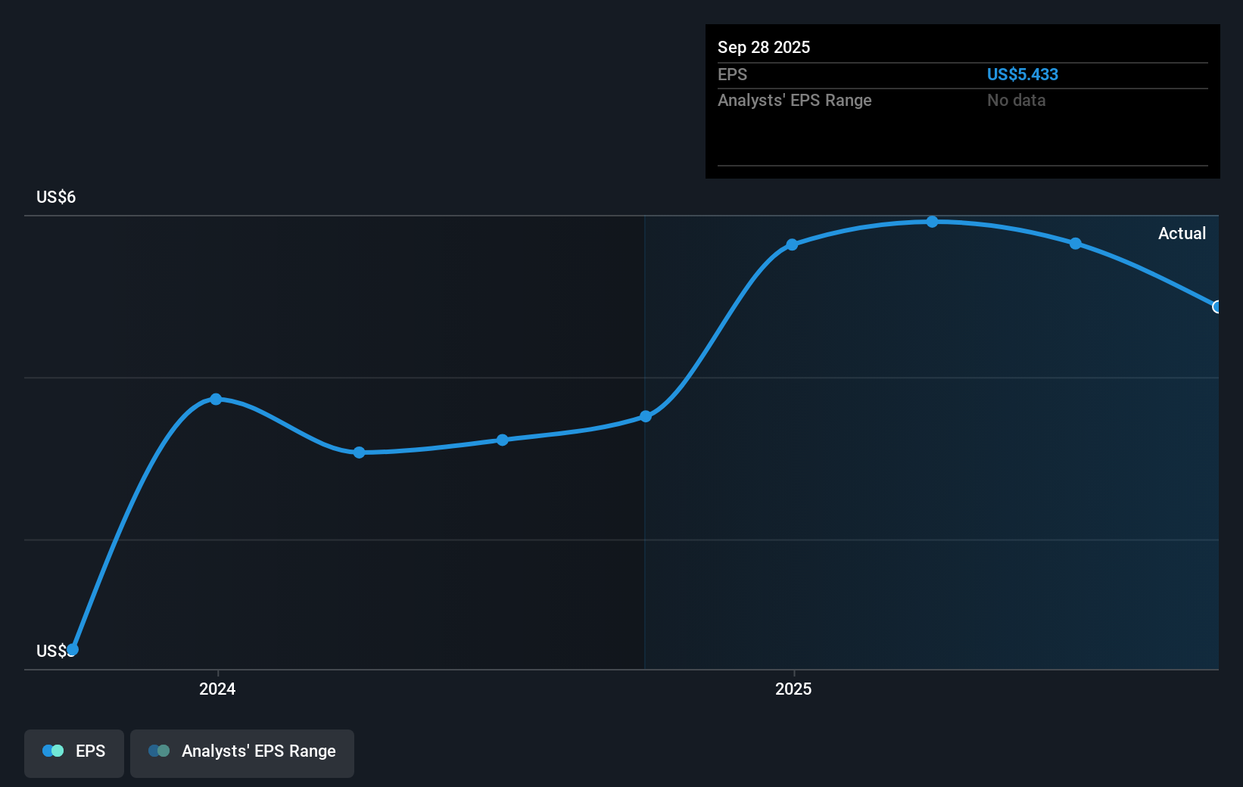Click the 2024 x-axis label
1243x787 pixels.
pos(217,689)
